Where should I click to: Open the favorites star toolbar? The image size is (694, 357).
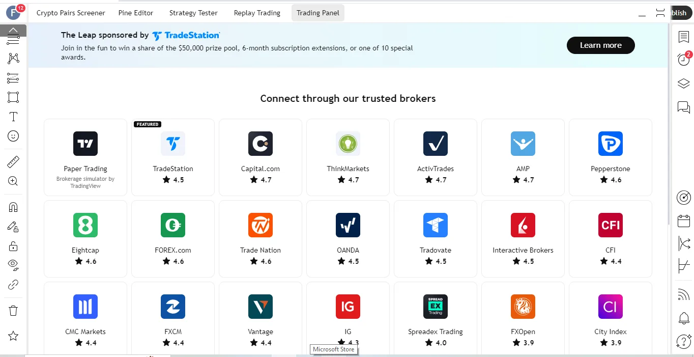13,336
